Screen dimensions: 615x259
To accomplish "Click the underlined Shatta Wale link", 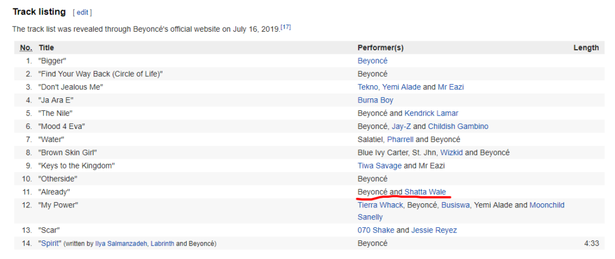I will pos(425,192).
